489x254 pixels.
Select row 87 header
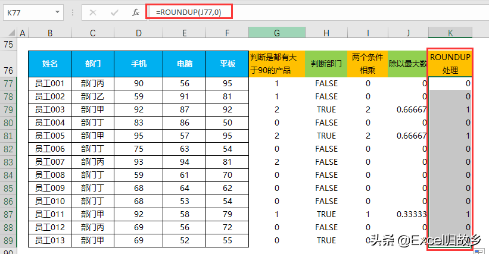pos(8,214)
